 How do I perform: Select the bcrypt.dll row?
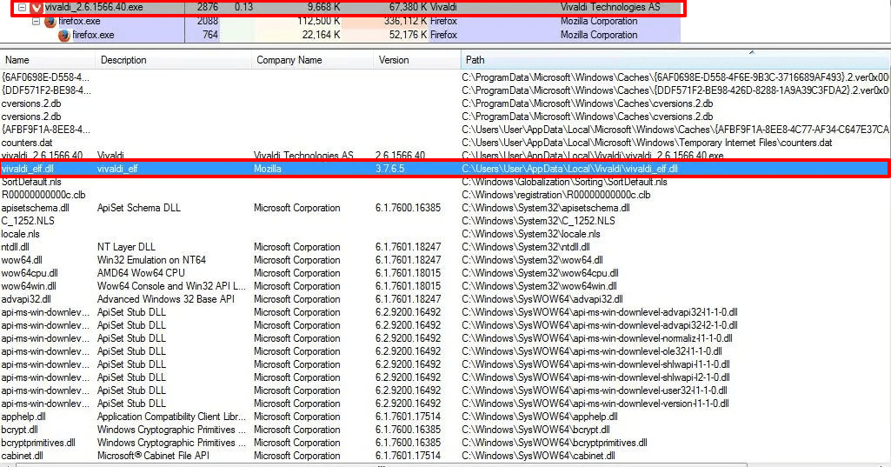click(445, 430)
